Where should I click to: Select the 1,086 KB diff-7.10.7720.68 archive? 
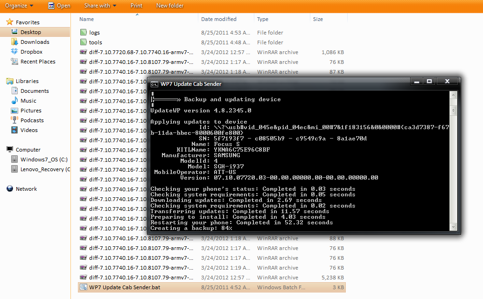tap(211, 52)
